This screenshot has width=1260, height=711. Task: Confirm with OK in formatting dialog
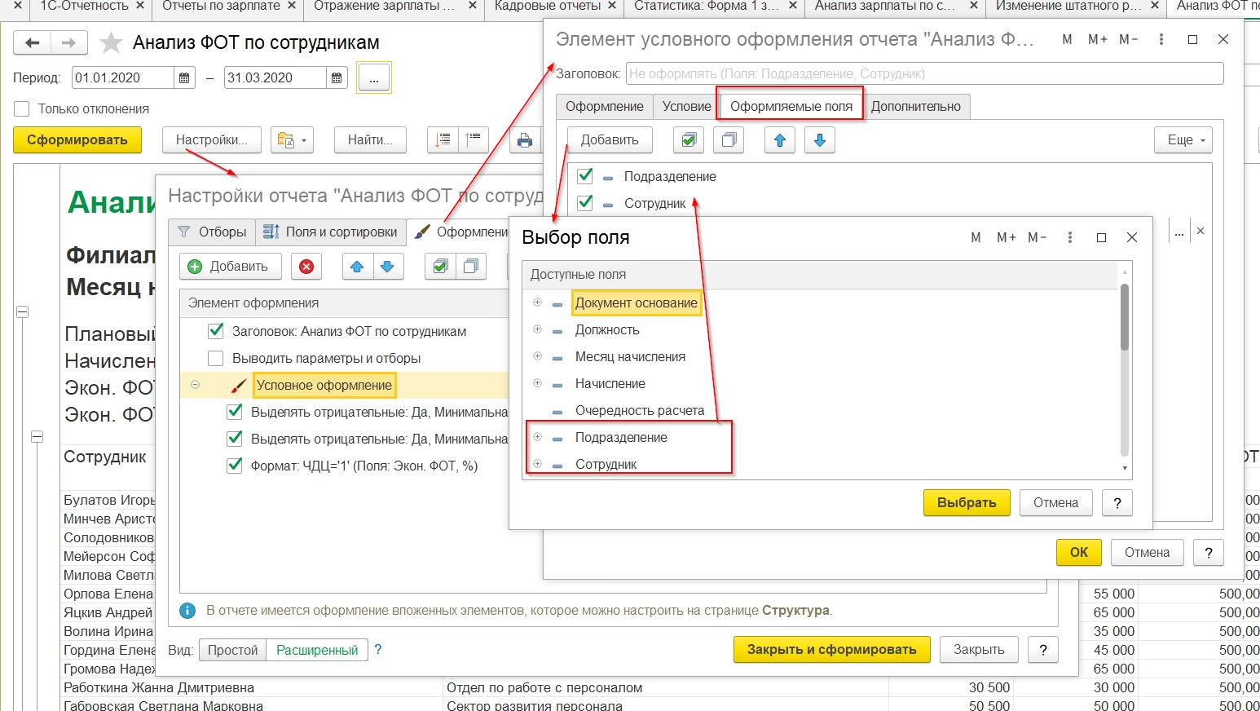point(1079,553)
